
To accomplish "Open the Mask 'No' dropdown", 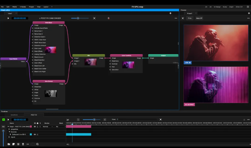I will pyautogui.click(x=60, y=126).
